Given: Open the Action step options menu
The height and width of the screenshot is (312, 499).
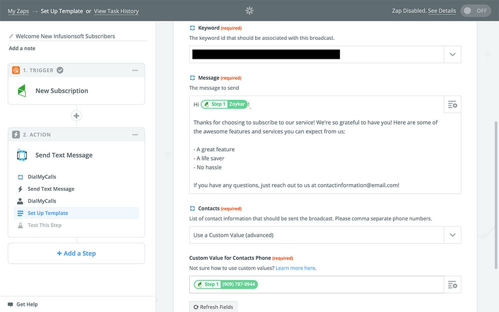Looking at the screenshot, I should 135,135.
